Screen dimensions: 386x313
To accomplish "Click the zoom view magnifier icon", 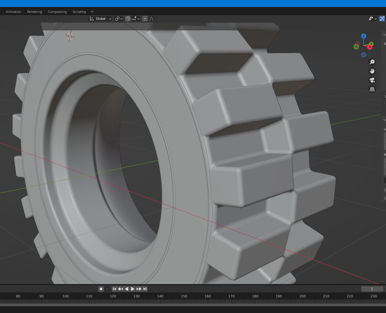I will coord(372,62).
